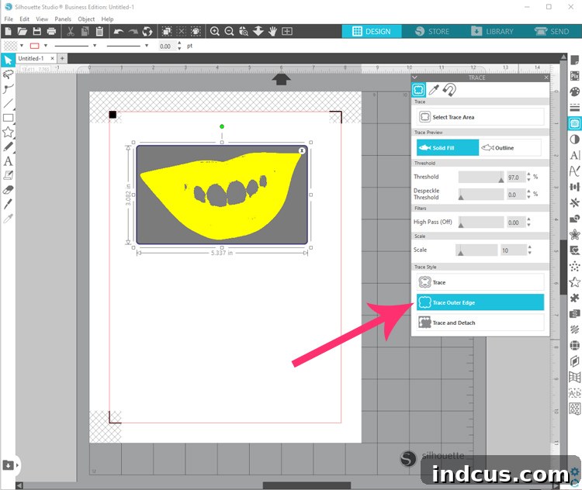Screen dimensions: 582x490
Task: Open the Text Style panel icon
Action: 574,155
